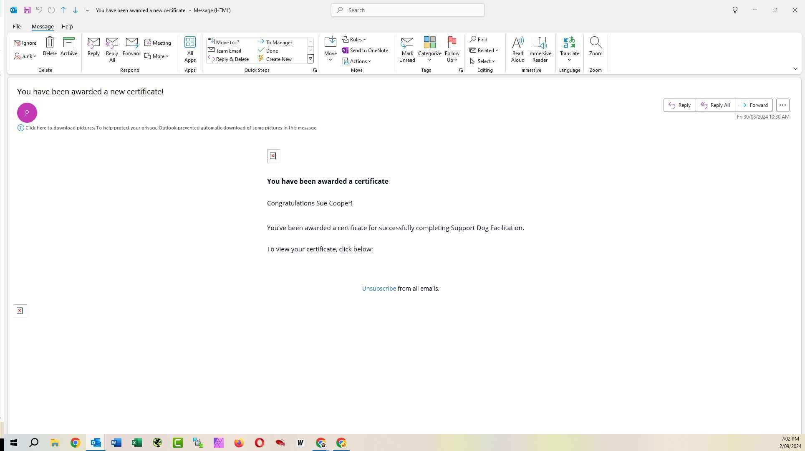The height and width of the screenshot is (451, 805).
Task: Open the Rules dropdown
Action: [354, 39]
